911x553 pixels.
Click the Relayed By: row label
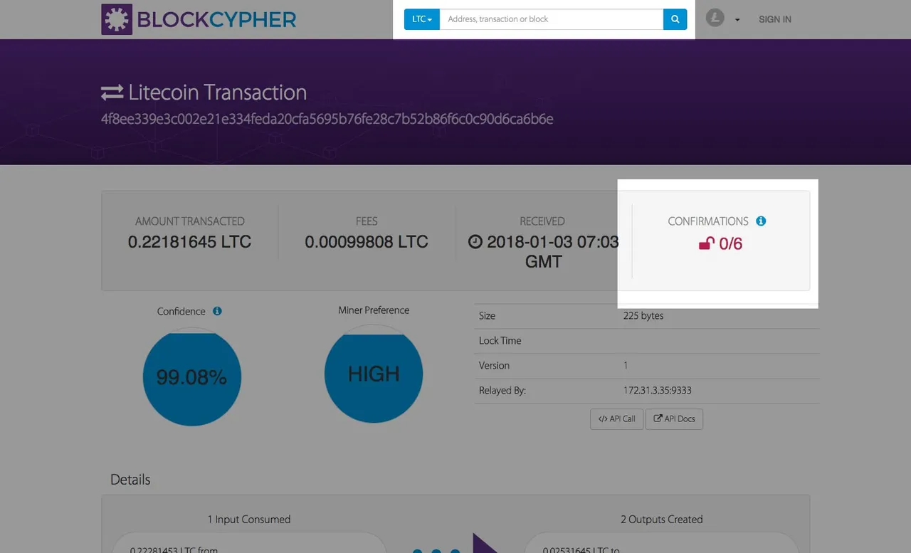click(502, 390)
